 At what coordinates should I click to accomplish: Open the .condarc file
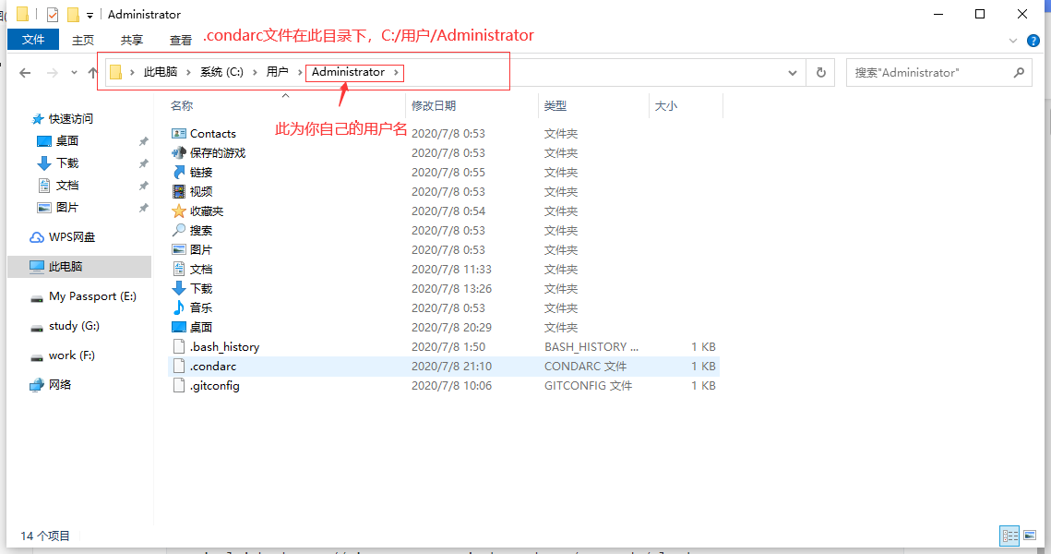[x=212, y=366]
